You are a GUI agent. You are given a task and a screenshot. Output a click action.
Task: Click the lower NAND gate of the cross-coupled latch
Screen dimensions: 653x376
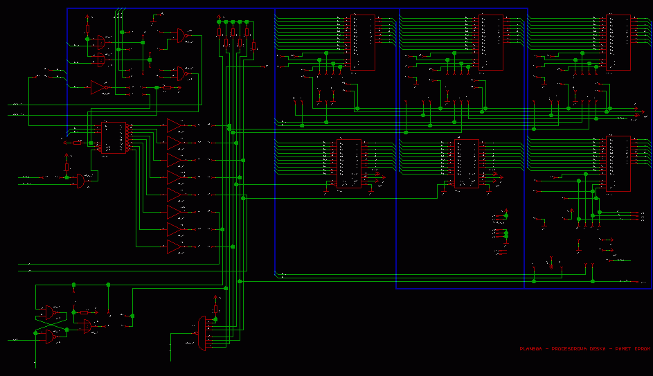[x=51, y=337]
